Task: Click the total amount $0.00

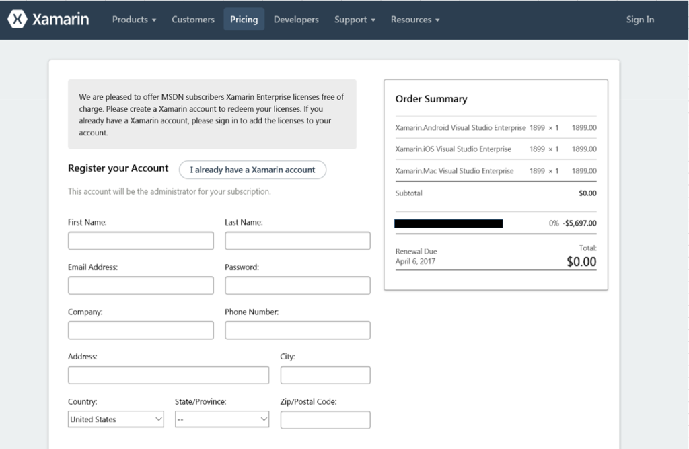Action: [x=581, y=262]
